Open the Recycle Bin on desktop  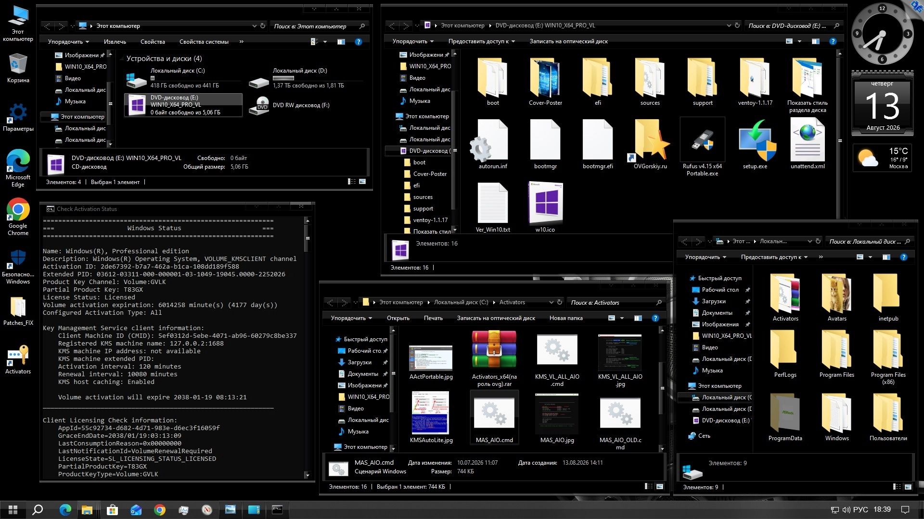pos(18,68)
